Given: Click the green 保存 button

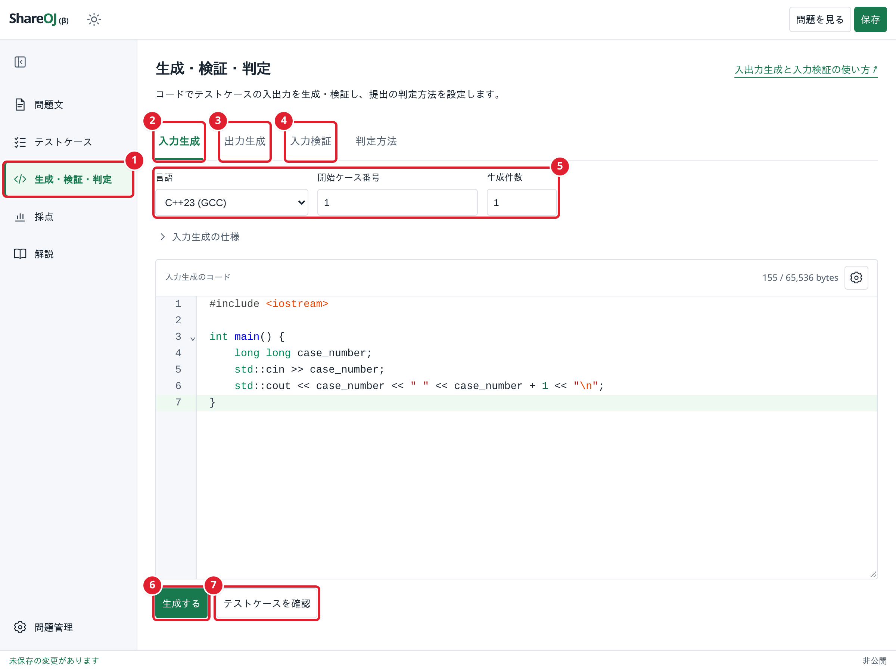Looking at the screenshot, I should 870,19.
